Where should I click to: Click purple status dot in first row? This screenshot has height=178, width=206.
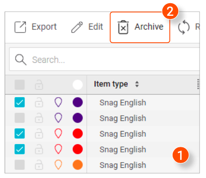point(77,102)
